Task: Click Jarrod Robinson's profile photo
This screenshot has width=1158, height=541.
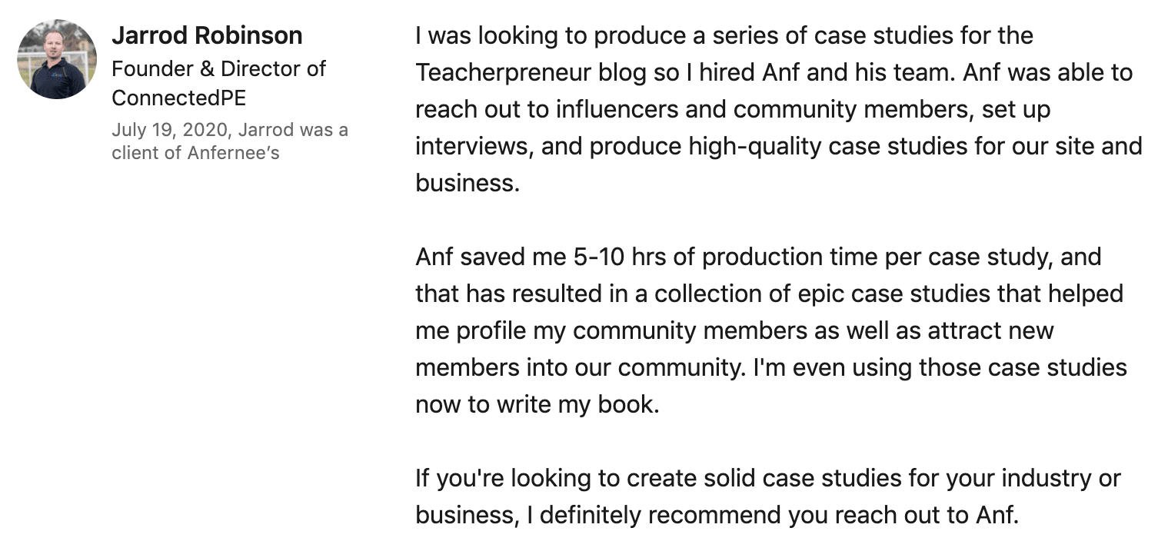Action: (57, 59)
